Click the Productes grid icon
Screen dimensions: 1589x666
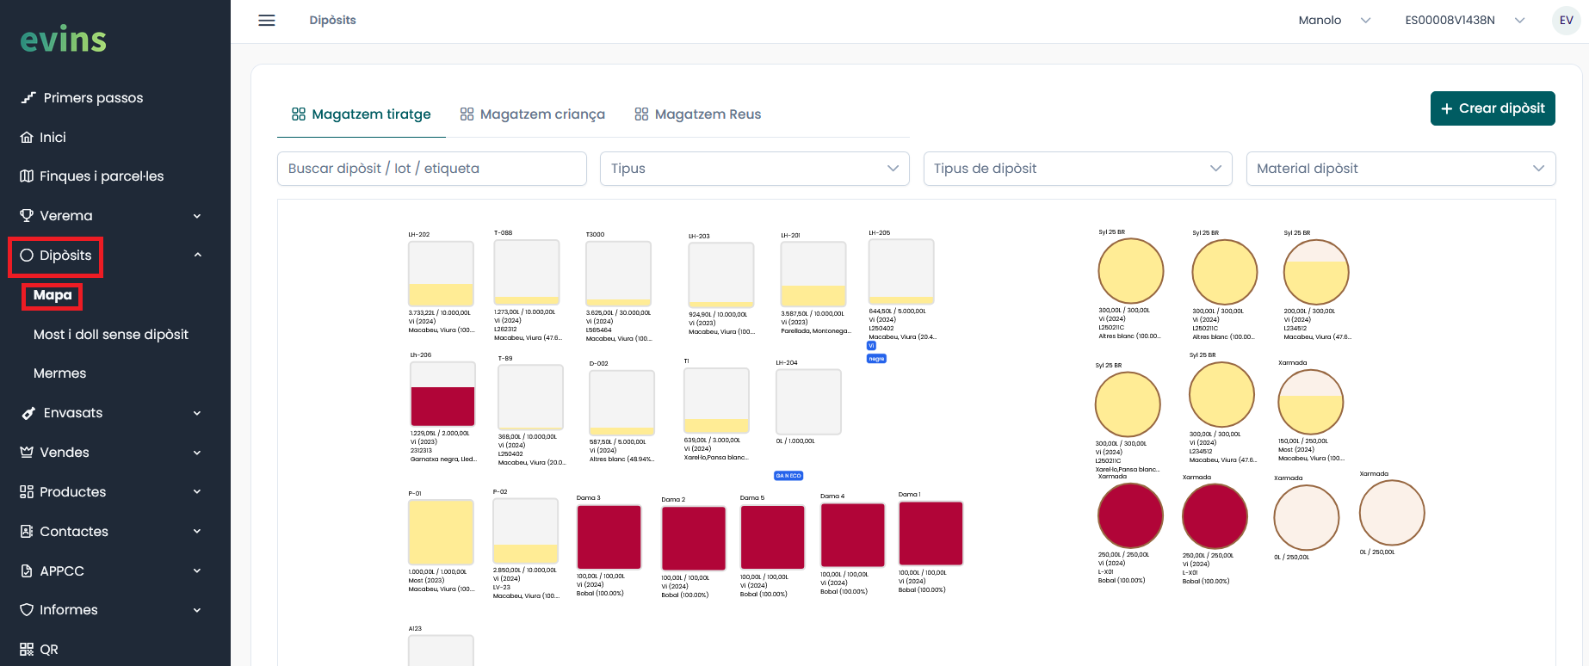27,492
